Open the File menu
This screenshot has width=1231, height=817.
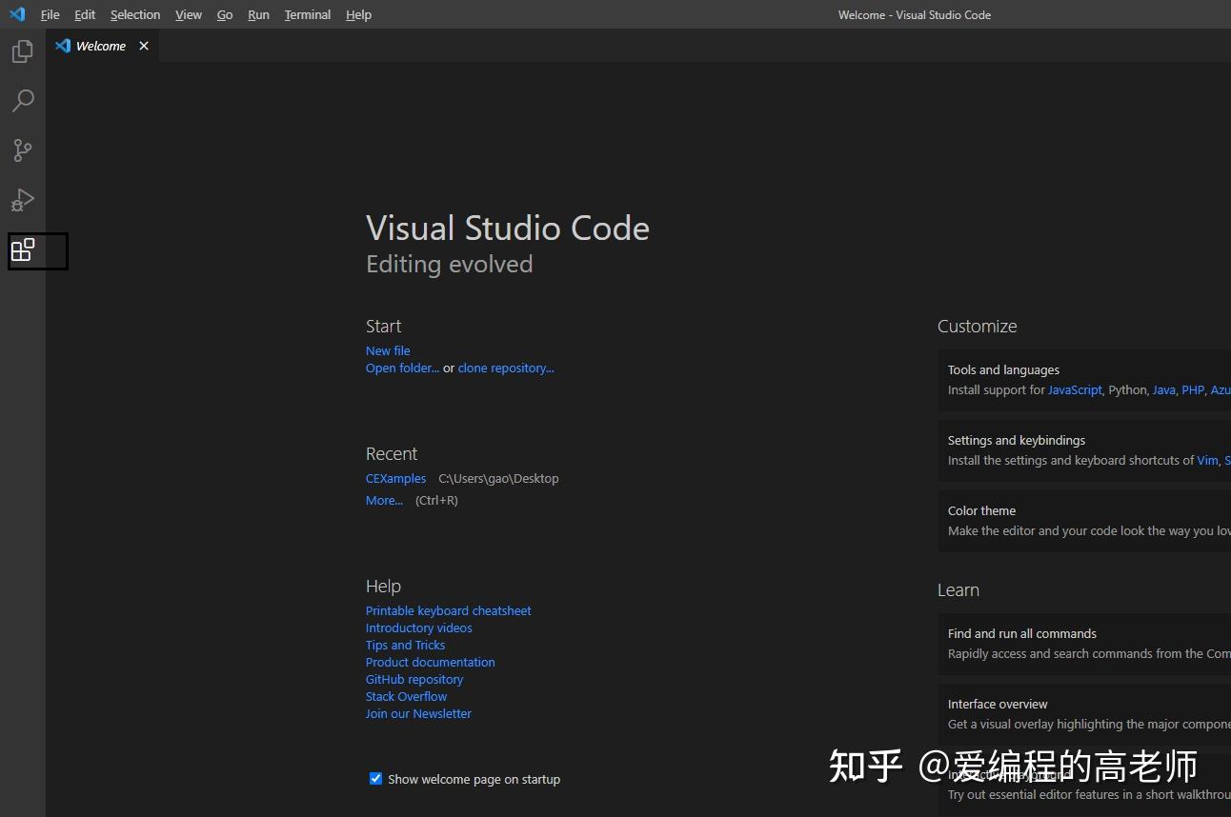pyautogui.click(x=50, y=14)
